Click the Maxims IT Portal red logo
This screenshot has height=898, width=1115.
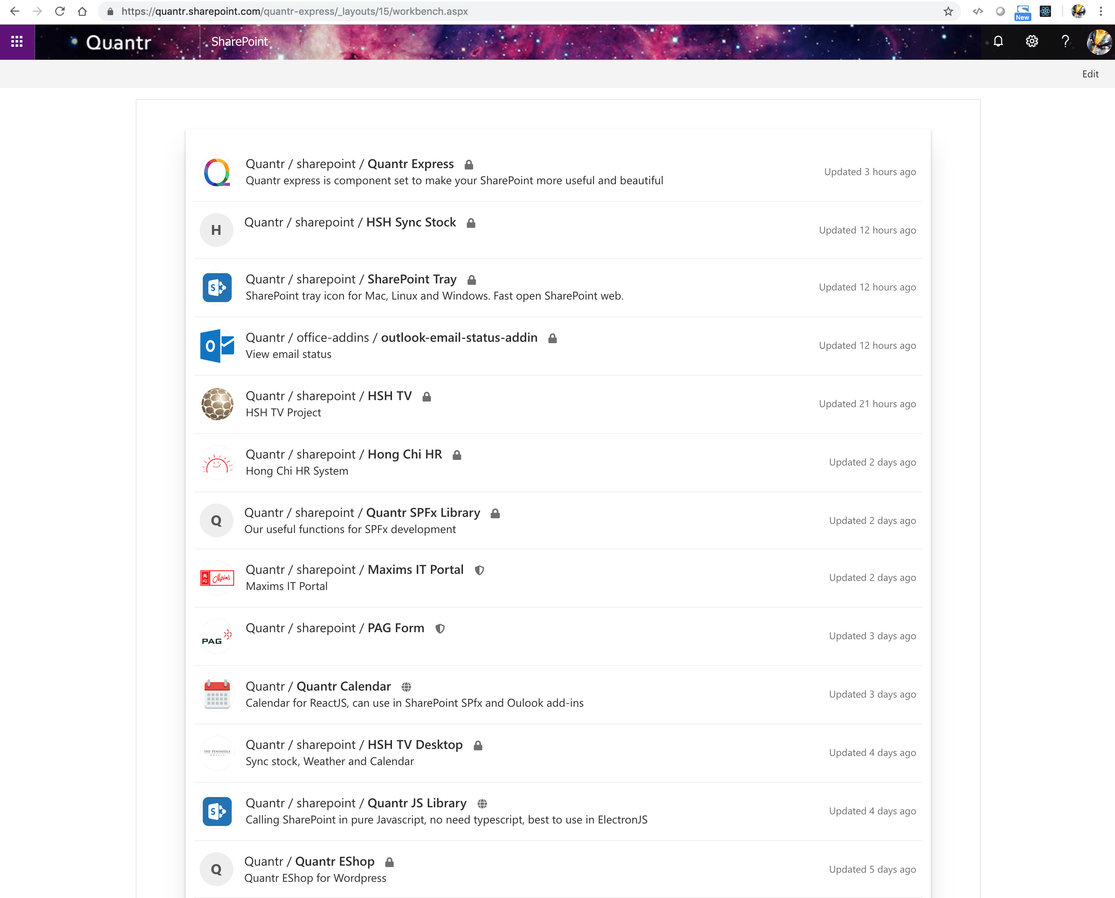click(x=217, y=578)
